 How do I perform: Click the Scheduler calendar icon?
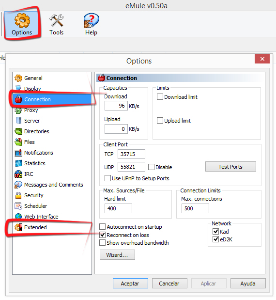(x=18, y=206)
